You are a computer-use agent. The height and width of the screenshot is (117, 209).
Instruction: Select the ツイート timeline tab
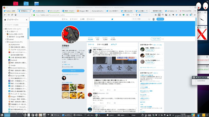point(91,45)
